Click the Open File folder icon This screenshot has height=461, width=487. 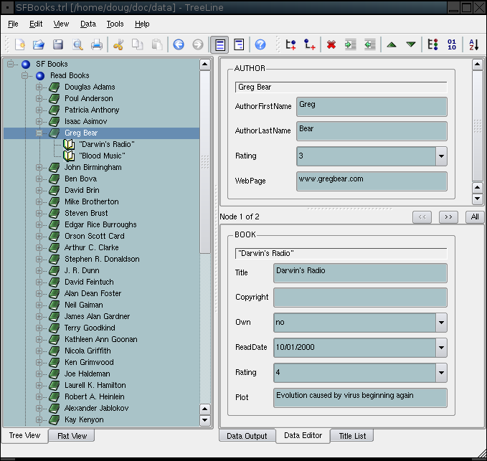click(x=39, y=44)
